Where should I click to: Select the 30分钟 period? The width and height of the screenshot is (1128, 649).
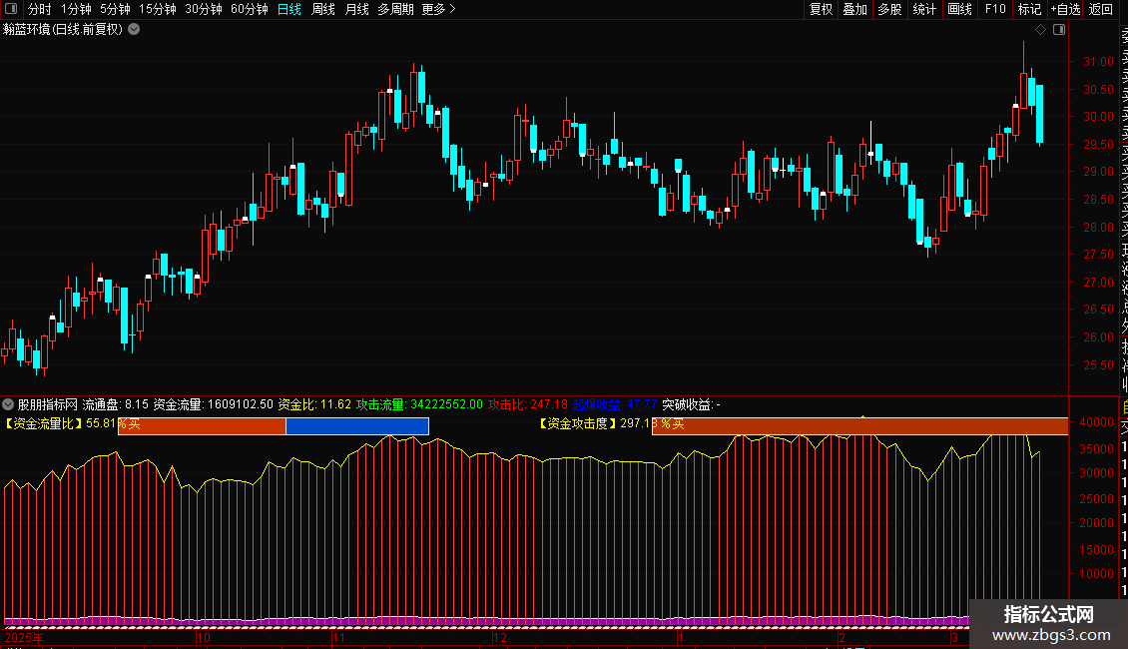pyautogui.click(x=204, y=9)
